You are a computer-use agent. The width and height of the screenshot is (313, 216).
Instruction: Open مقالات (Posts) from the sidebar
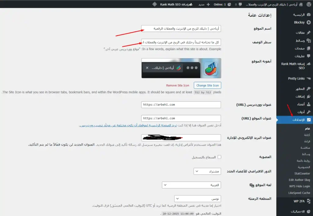(x=301, y=32)
